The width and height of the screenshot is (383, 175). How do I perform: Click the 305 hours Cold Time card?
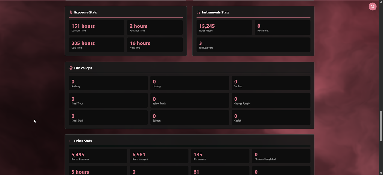point(97,45)
